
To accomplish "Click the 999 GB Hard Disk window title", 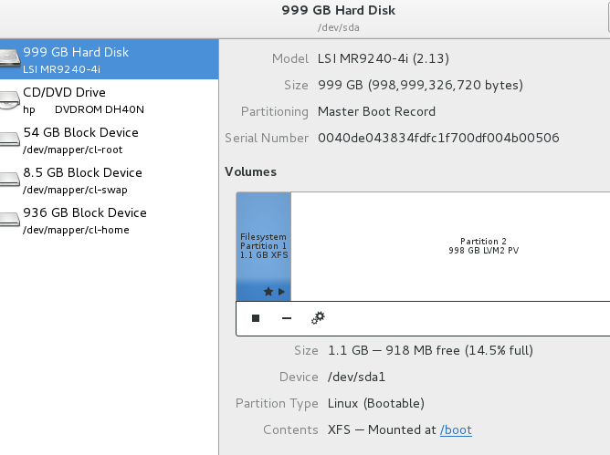I will tap(339, 10).
